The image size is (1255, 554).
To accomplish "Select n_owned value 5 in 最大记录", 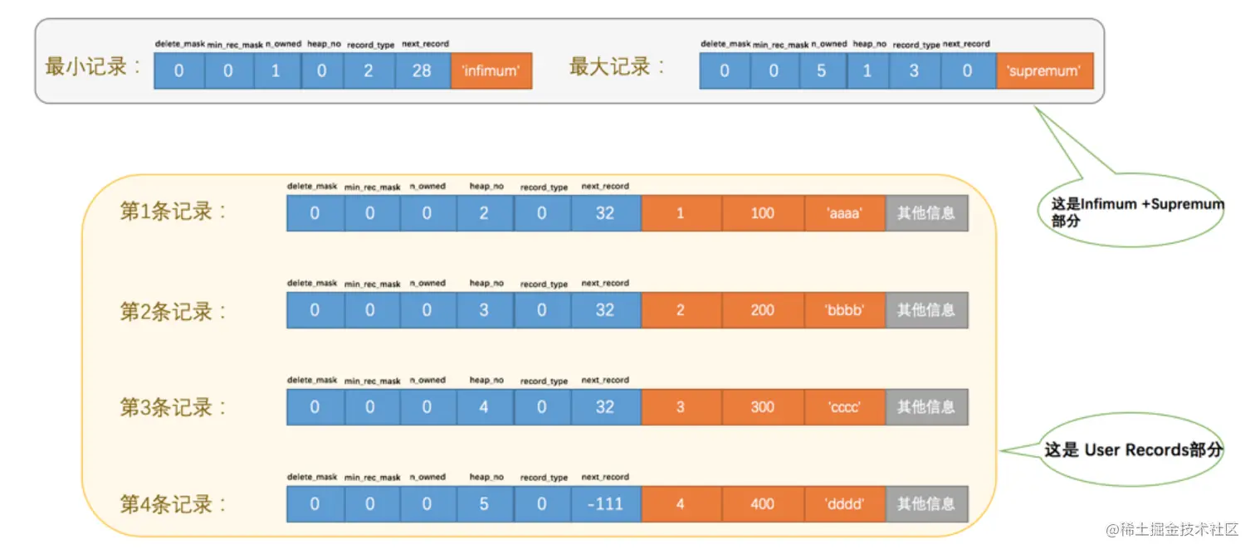I will (x=822, y=71).
